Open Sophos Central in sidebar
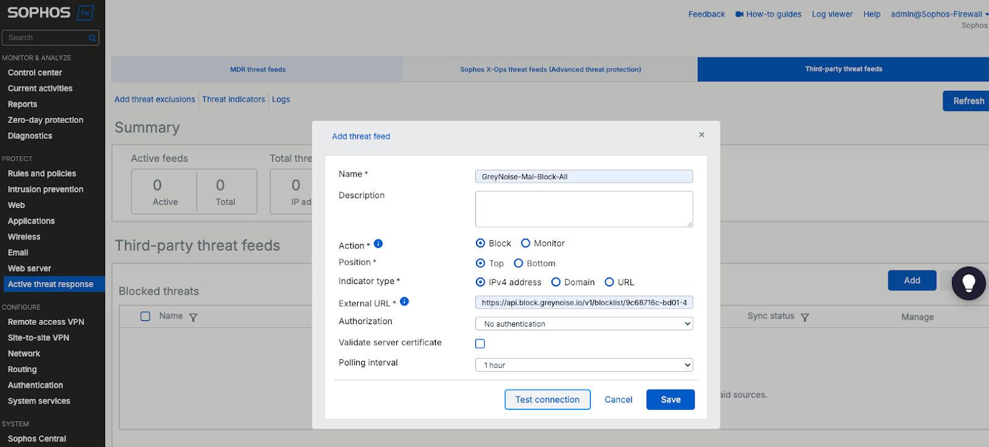The height and width of the screenshot is (447, 989). 37,439
